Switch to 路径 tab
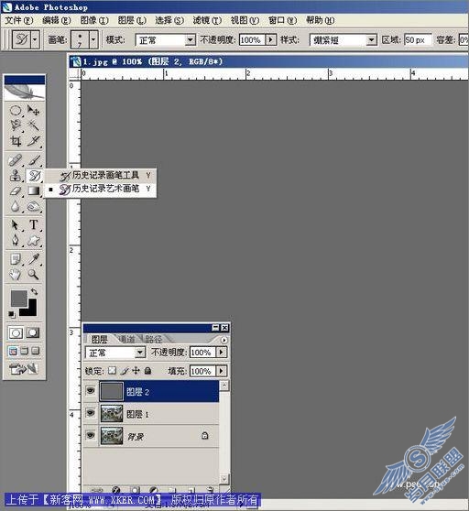469x511 pixels. click(154, 339)
